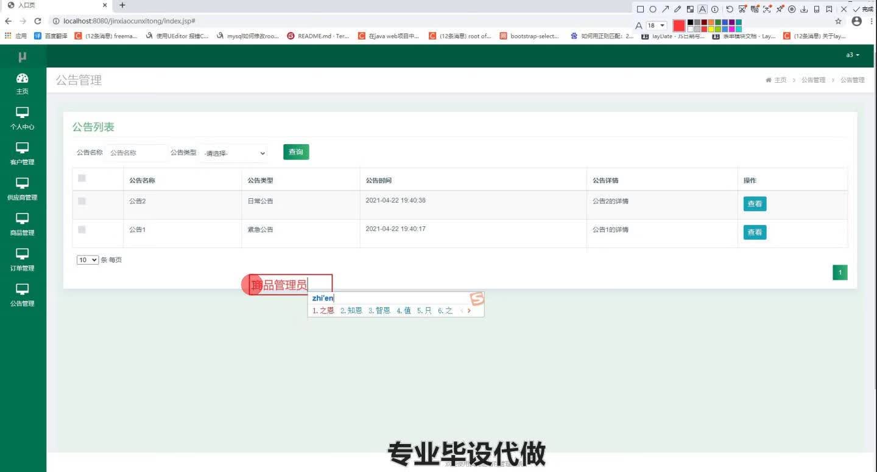Select the arrow annotation tool
Image resolution: width=877 pixels, height=472 pixels.
(665, 9)
